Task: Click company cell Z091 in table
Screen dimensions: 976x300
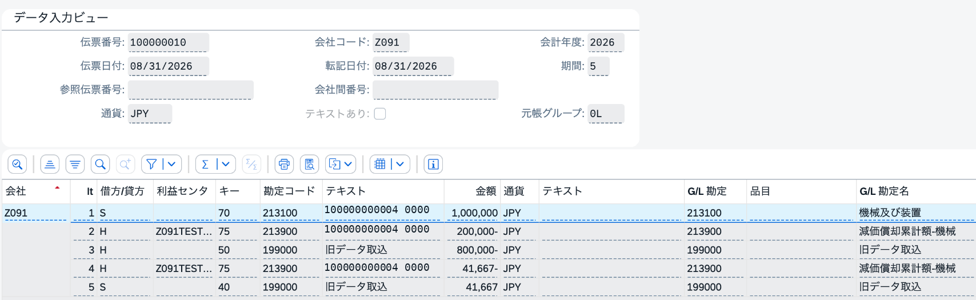Action: [35, 213]
